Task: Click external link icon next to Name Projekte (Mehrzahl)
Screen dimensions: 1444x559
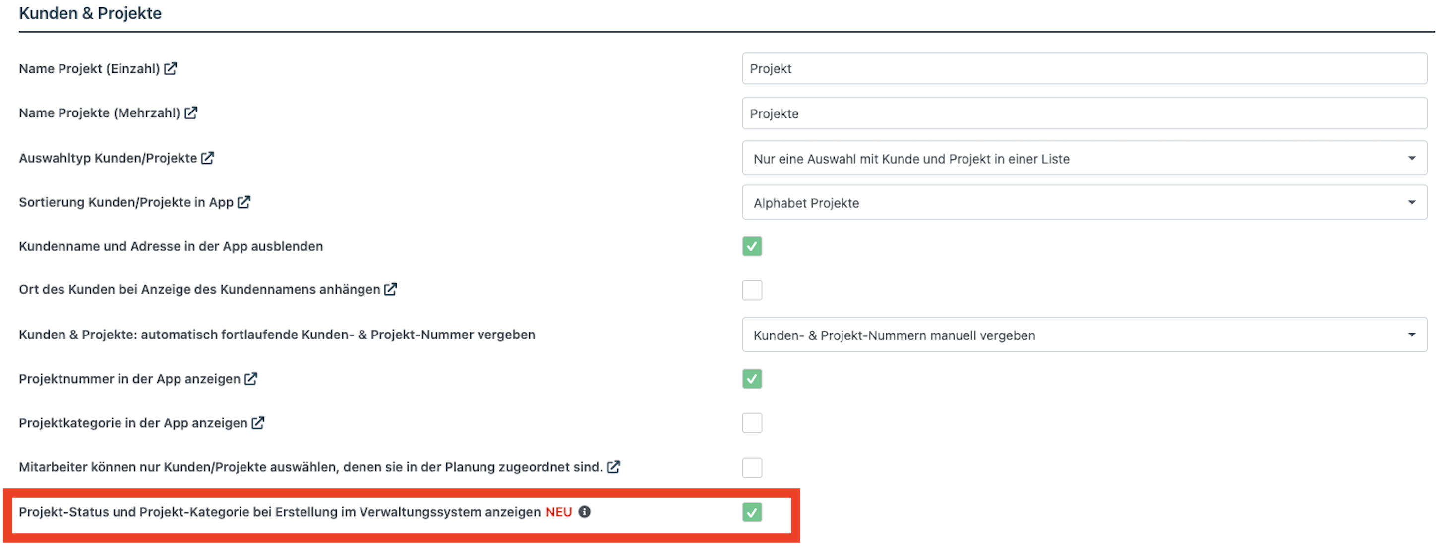Action: point(190,112)
